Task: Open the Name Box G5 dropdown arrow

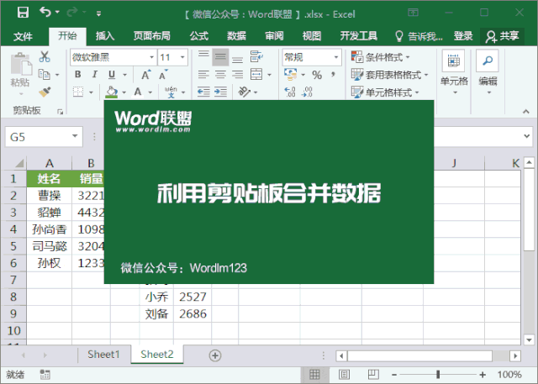Action: click(75, 136)
